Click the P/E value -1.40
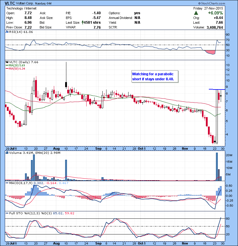 pos(96,13)
